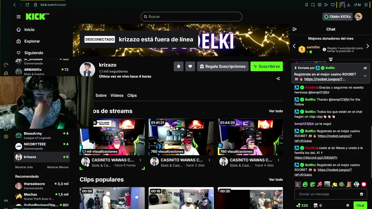372x209 pixels.
Task: Open Explorar in sidebar
Action: tap(32, 41)
